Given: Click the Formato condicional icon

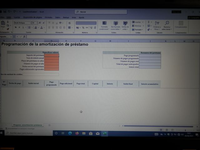Looking at the screenshot, I should [x=104, y=23].
